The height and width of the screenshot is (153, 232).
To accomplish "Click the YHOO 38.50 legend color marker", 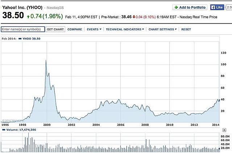I will (20, 39).
